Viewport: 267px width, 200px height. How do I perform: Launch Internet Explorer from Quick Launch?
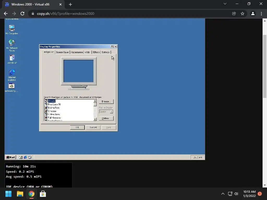tap(25, 157)
